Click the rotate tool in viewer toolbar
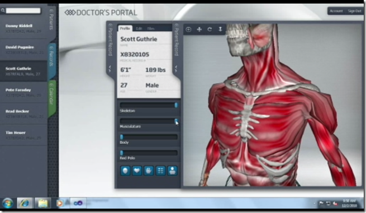Viewport: 366px width, 213px height. coord(210,30)
